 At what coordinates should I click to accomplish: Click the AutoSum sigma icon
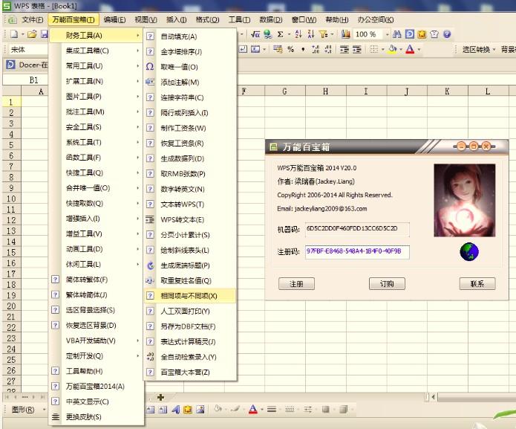[281, 34]
